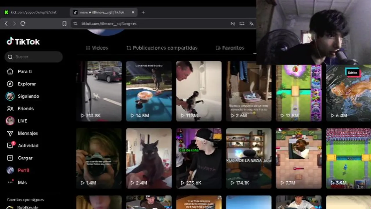Open the 2.4M views black cat video
The width and height of the screenshot is (371, 209).
coord(149,158)
